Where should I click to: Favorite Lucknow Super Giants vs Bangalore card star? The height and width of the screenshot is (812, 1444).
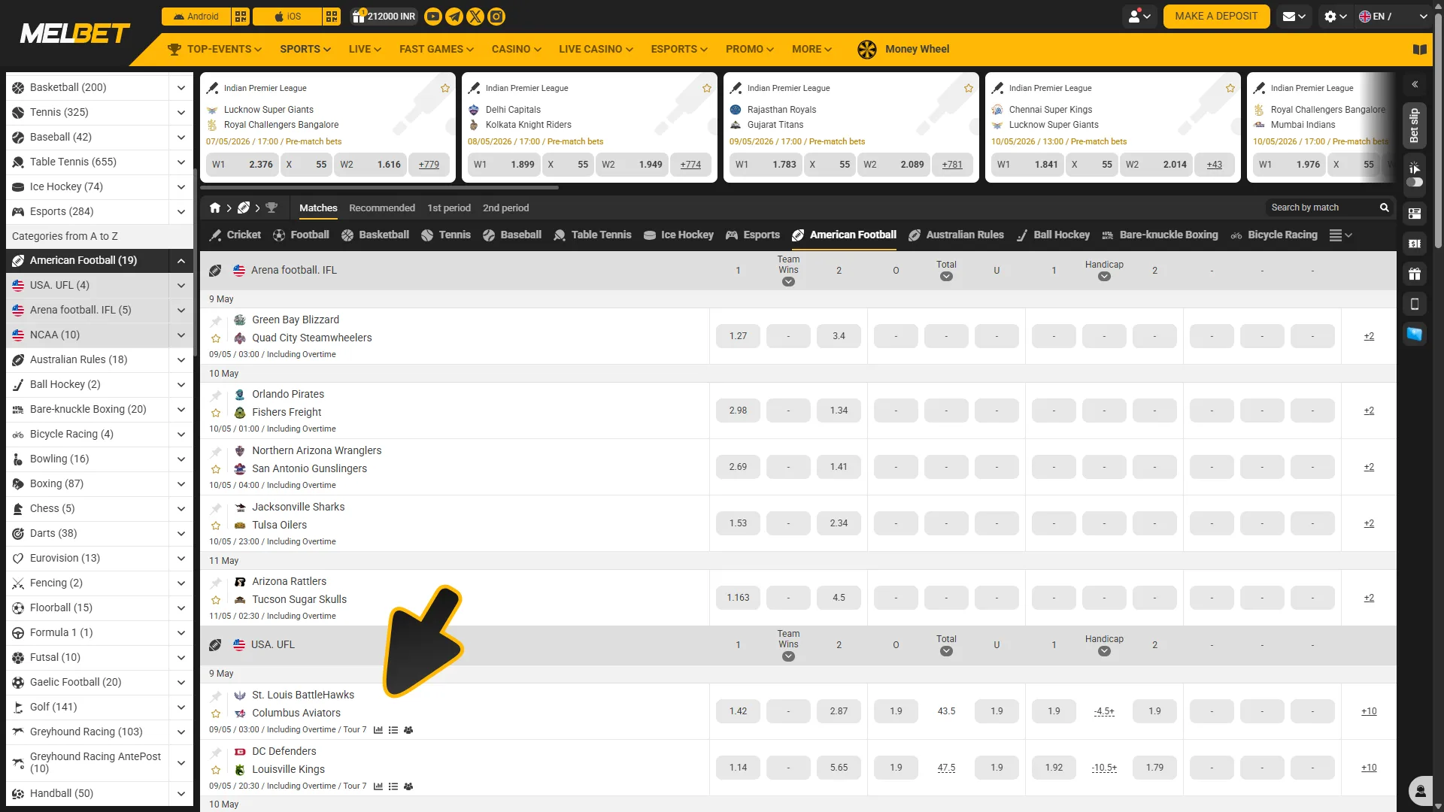[445, 89]
